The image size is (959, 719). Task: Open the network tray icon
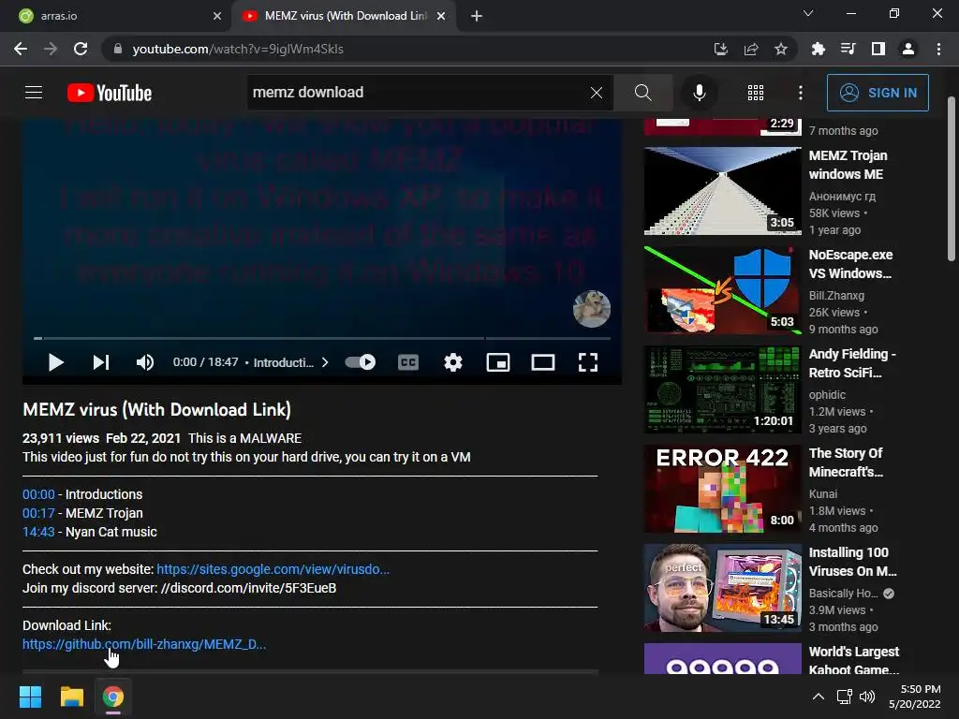click(x=845, y=697)
